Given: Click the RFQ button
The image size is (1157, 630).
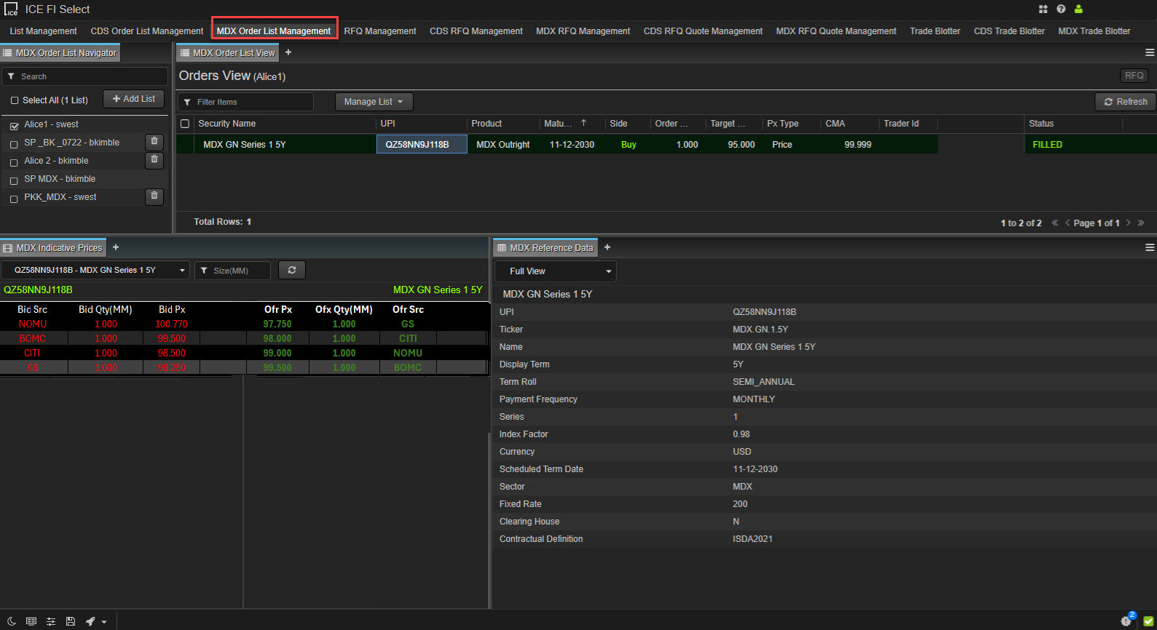Looking at the screenshot, I should (x=1134, y=76).
